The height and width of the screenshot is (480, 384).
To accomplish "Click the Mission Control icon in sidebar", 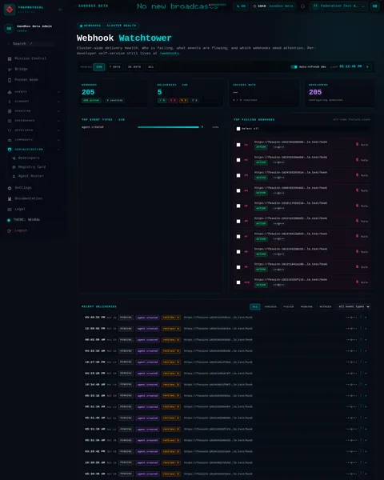I will point(10,58).
